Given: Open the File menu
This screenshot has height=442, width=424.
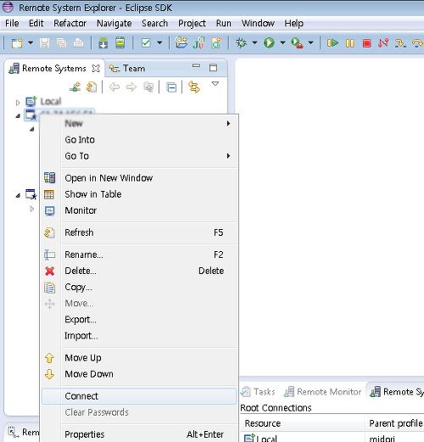Looking at the screenshot, I should [x=12, y=23].
